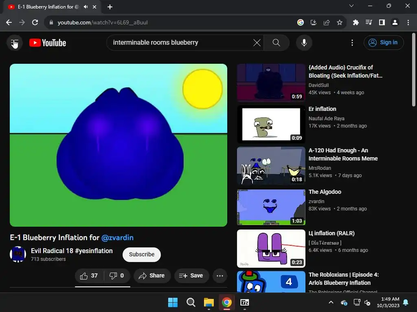Visit the DavidSull channel name

(x=318, y=85)
